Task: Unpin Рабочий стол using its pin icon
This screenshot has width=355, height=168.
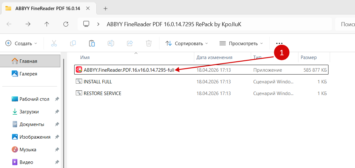Action: [x=57, y=99]
